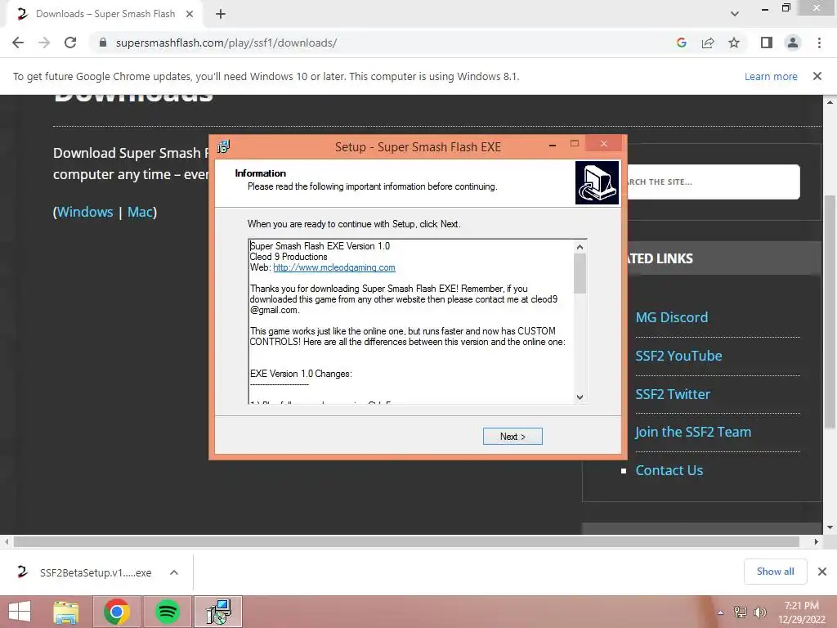Click the horizontal scrollbar left arrow
The width and height of the screenshot is (837, 628).
coord(7,541)
